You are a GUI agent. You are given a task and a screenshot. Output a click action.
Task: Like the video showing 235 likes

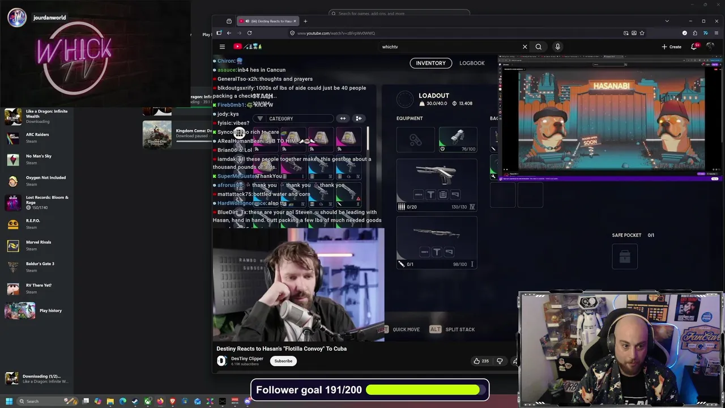point(481,361)
